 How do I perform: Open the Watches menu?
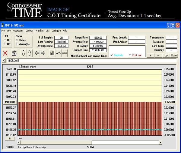(40, 31)
